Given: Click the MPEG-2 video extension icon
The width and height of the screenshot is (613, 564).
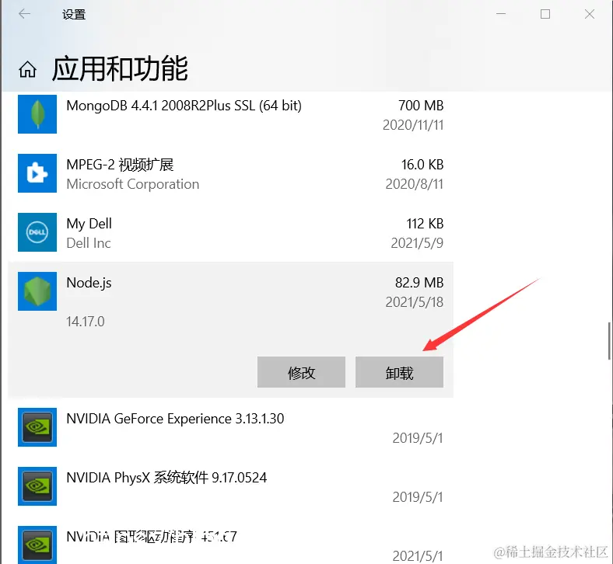Looking at the screenshot, I should click(37, 173).
